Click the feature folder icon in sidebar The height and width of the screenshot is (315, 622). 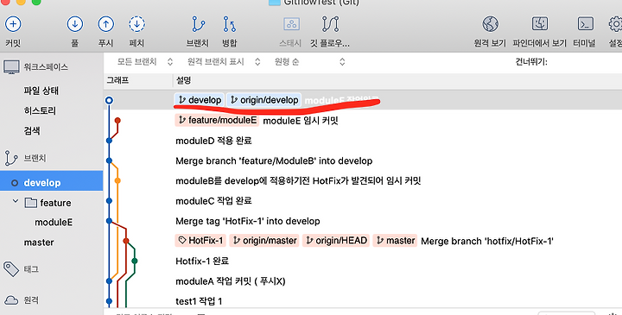(x=31, y=203)
